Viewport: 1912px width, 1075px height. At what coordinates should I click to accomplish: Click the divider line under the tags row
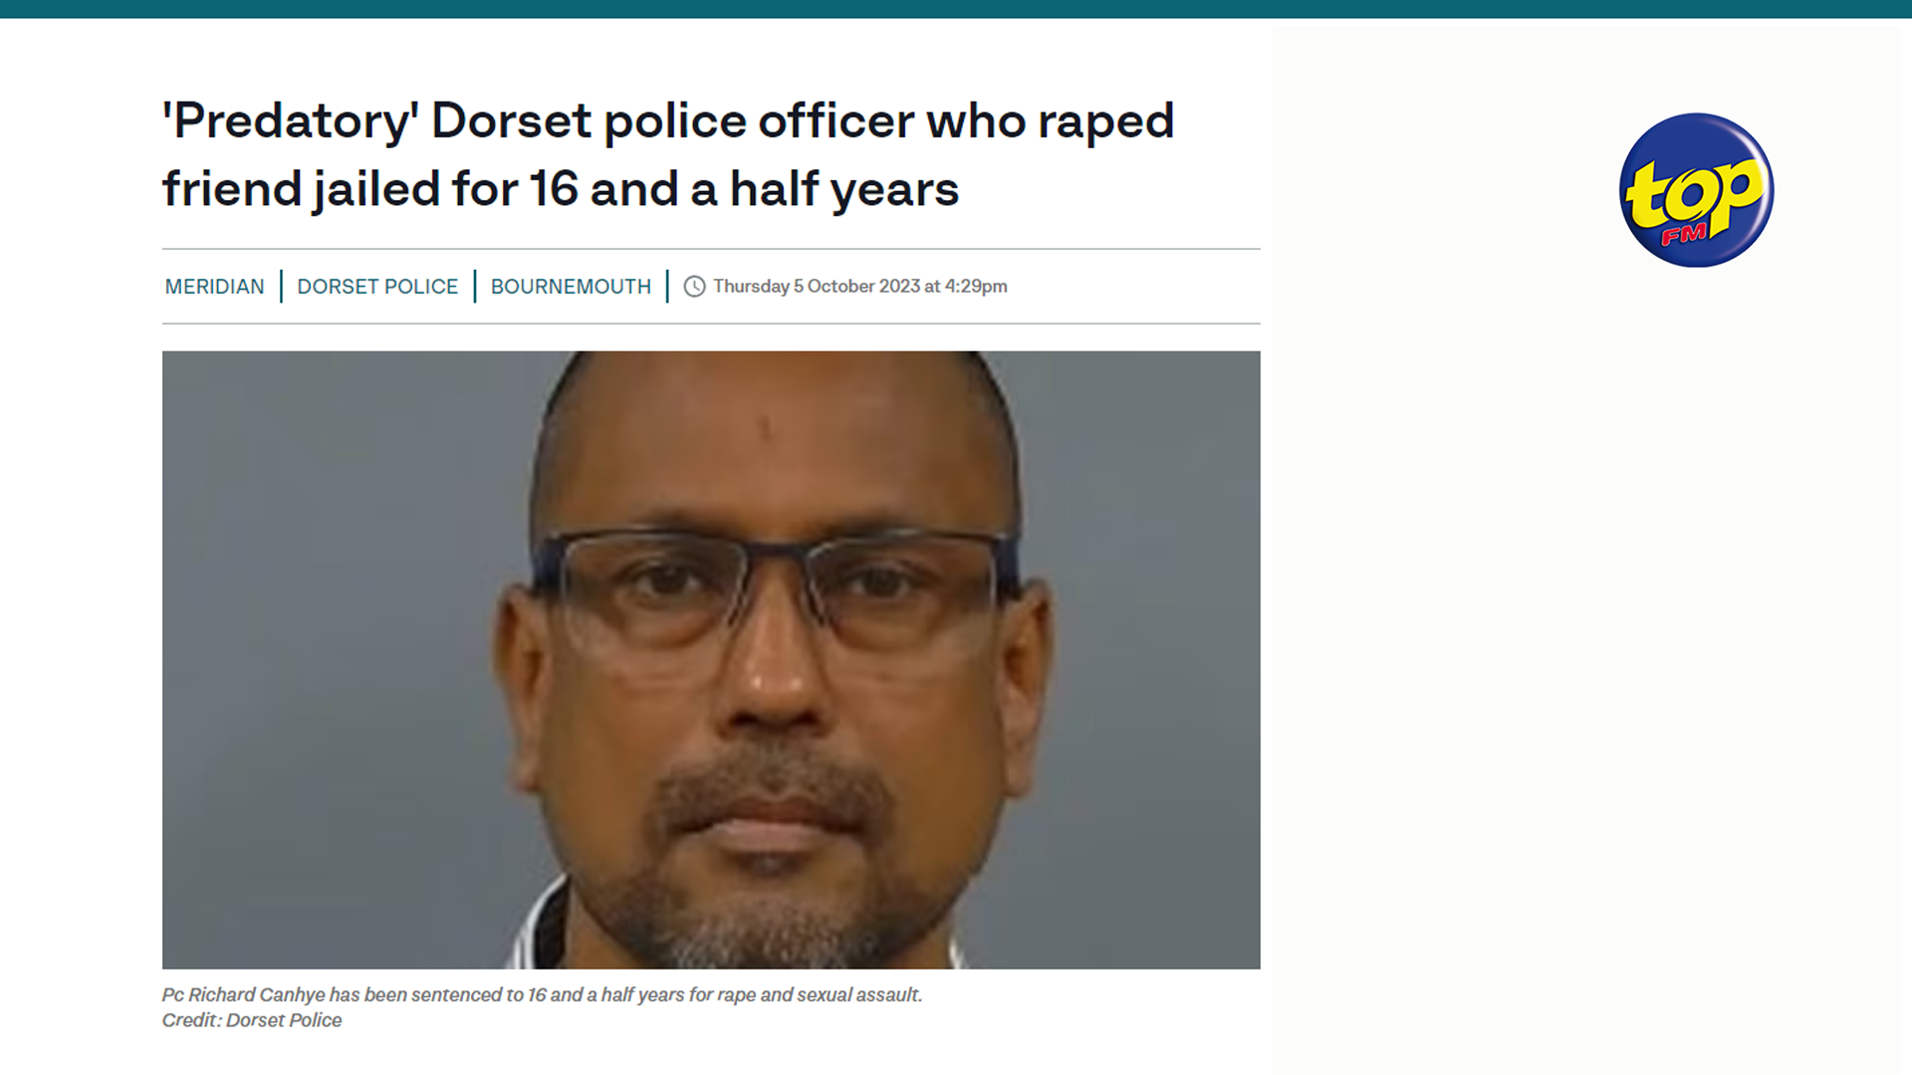711,323
